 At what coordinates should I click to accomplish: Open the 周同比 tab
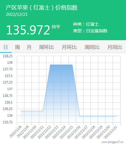92,47
